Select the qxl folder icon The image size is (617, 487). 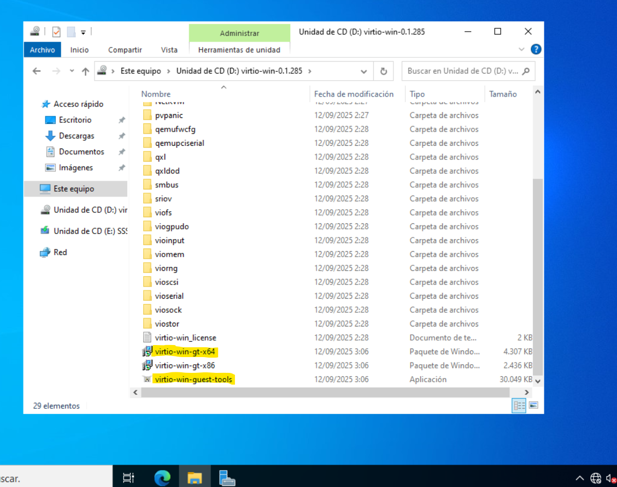tap(147, 157)
